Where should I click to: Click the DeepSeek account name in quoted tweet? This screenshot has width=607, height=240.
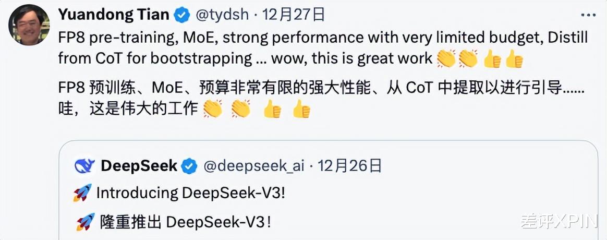(139, 166)
